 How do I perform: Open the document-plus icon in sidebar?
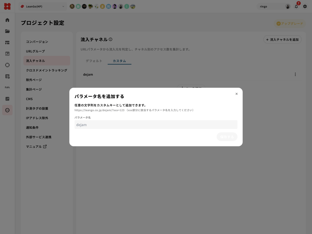coord(7,76)
